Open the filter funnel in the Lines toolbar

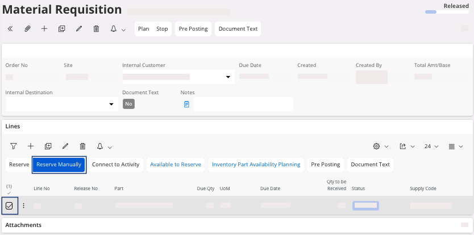coord(14,146)
